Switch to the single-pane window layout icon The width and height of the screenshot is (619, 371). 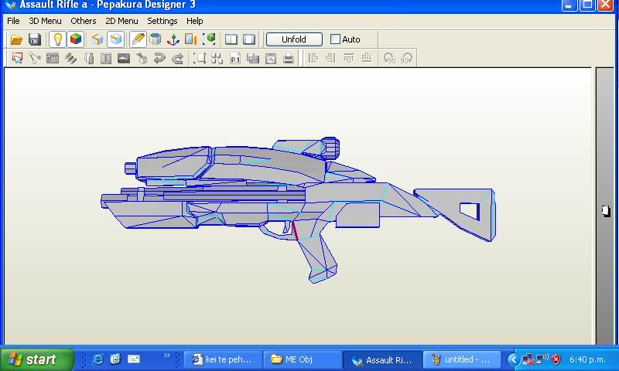(249, 39)
